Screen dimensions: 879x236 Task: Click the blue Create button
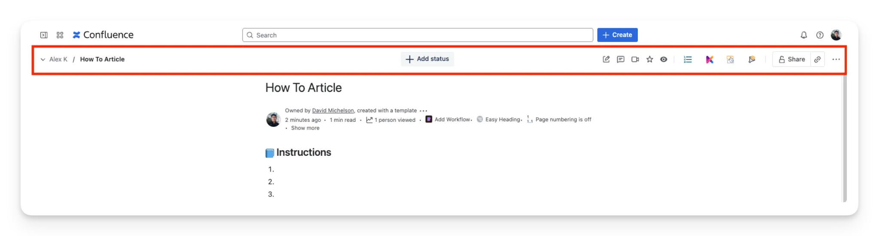(x=617, y=35)
